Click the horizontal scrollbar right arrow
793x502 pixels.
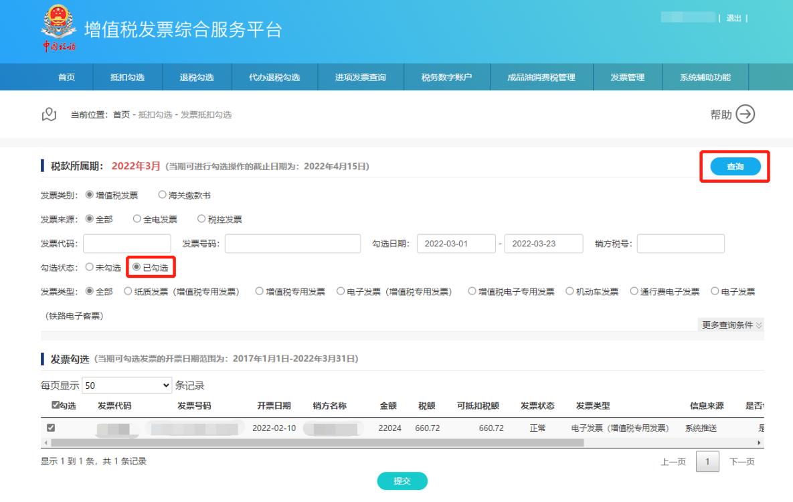(760, 442)
